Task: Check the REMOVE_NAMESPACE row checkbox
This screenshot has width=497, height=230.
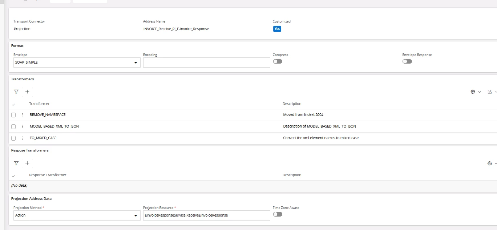Action: tap(13, 115)
